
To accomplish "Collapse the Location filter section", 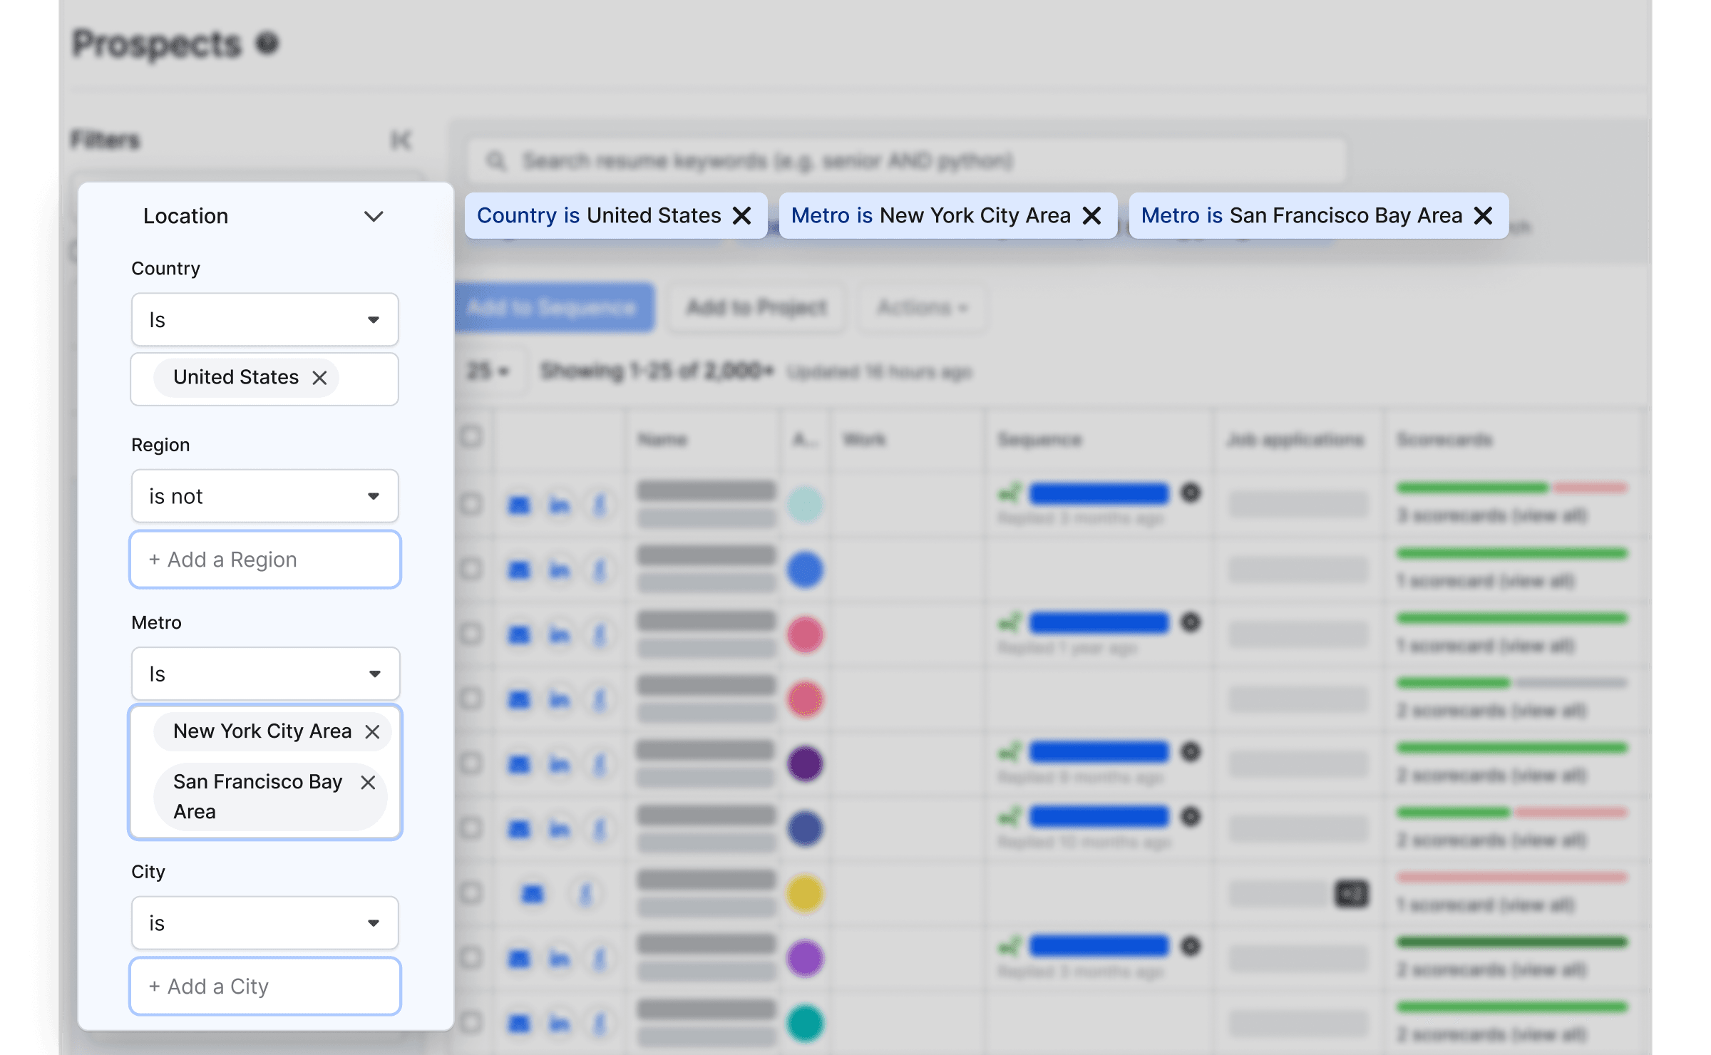I will click(374, 216).
